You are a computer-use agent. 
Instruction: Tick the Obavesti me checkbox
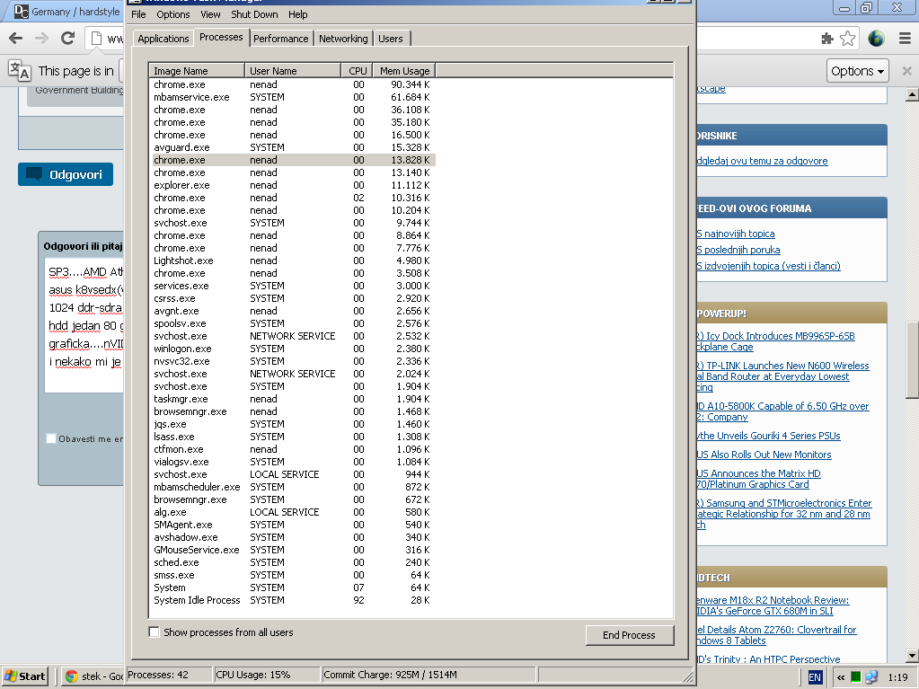click(x=51, y=438)
